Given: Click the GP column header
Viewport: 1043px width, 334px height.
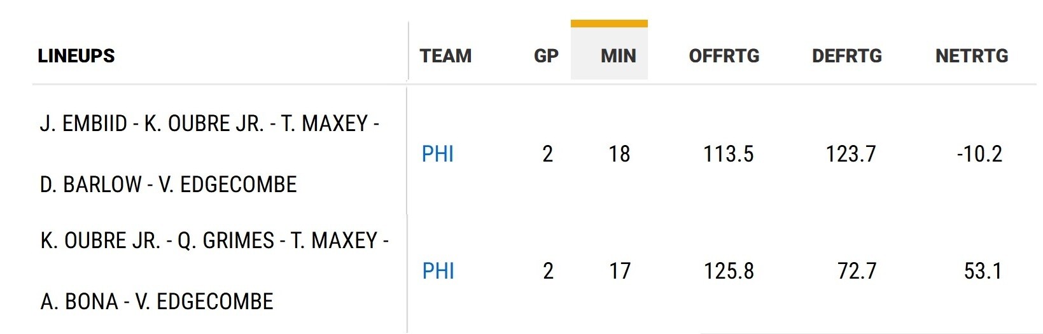Looking at the screenshot, I should tap(546, 56).
